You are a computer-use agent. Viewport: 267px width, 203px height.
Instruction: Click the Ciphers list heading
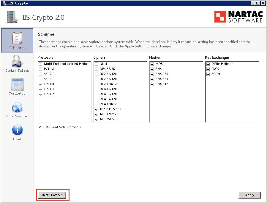[99, 57]
